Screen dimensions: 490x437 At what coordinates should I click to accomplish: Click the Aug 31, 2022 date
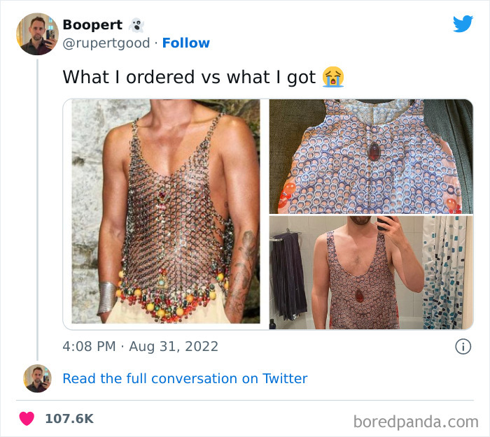[x=174, y=346]
